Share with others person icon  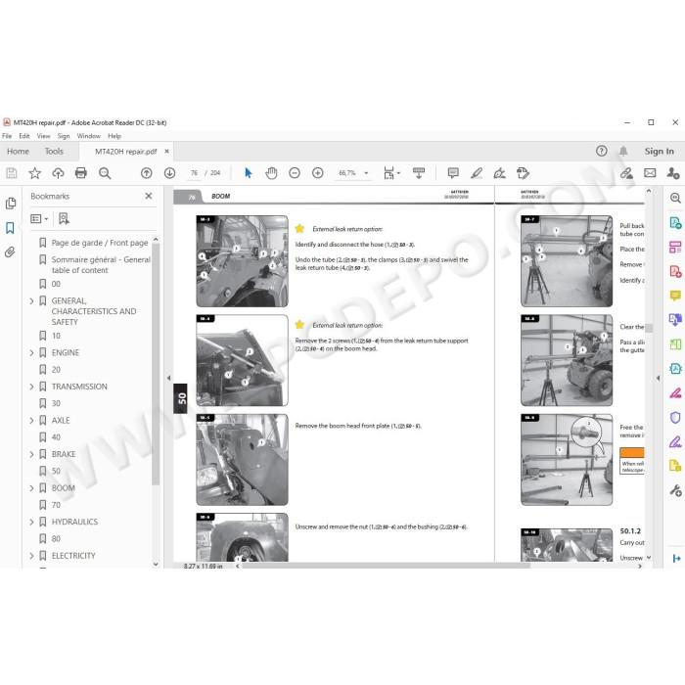pyautogui.click(x=673, y=173)
